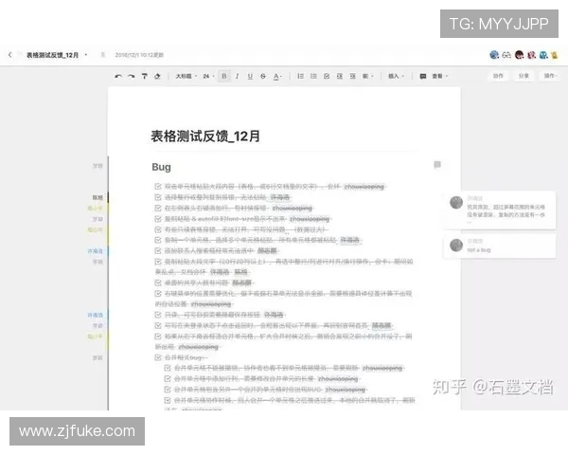Screen dimensions: 568x455
Task: Click the last yellow collaborator avatar
Action: pos(555,55)
